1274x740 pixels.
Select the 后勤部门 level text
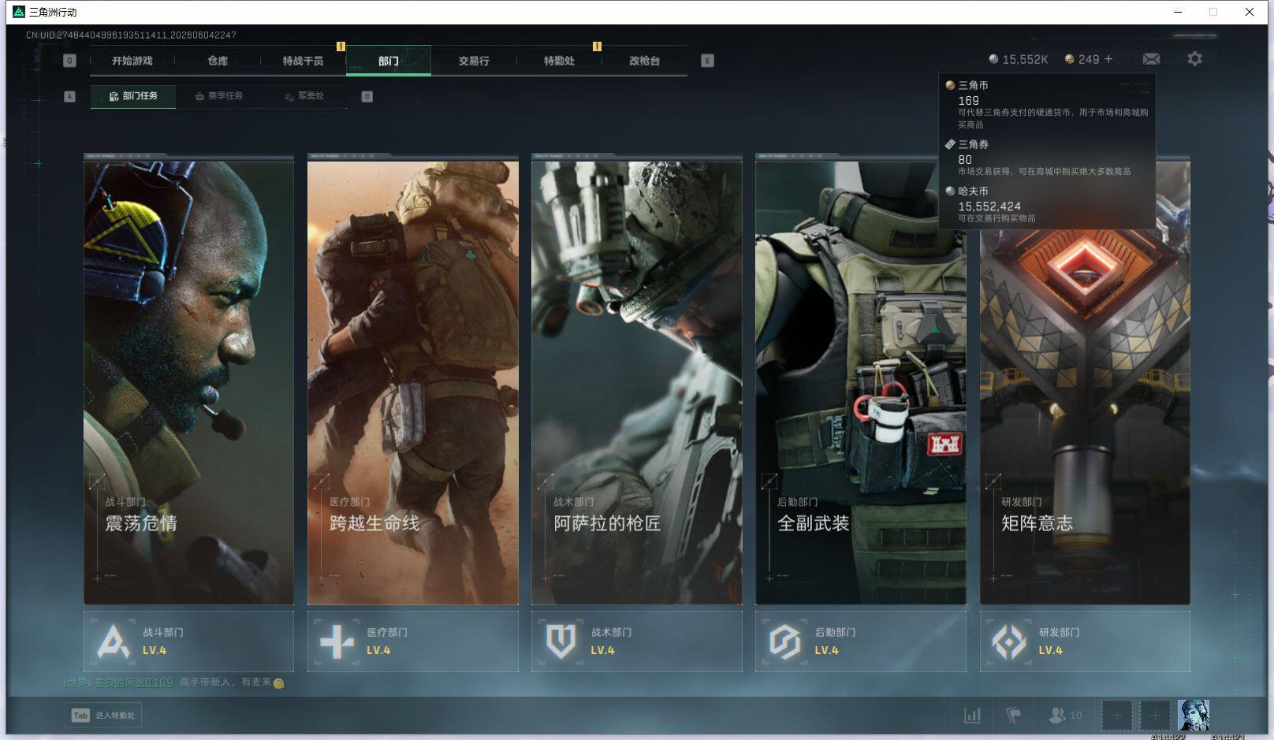(826, 651)
